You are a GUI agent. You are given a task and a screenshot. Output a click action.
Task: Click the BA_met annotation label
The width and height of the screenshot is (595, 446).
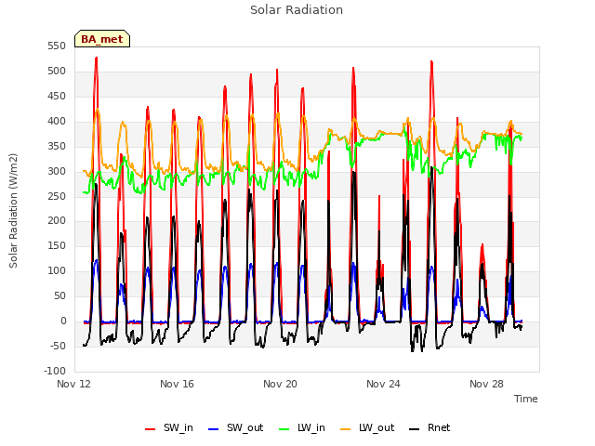point(102,39)
